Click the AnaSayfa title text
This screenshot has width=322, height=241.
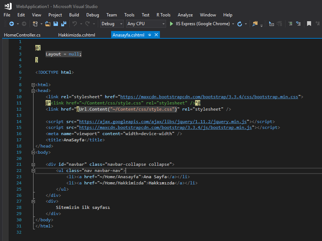tap(74, 140)
